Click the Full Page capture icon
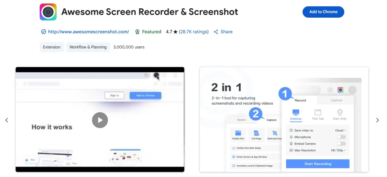 pyautogui.click(x=257, y=133)
